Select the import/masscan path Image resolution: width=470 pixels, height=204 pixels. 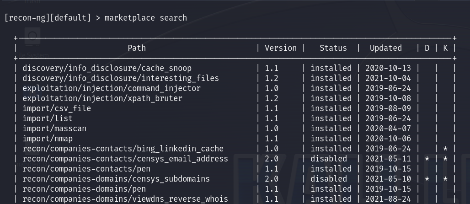54,129
